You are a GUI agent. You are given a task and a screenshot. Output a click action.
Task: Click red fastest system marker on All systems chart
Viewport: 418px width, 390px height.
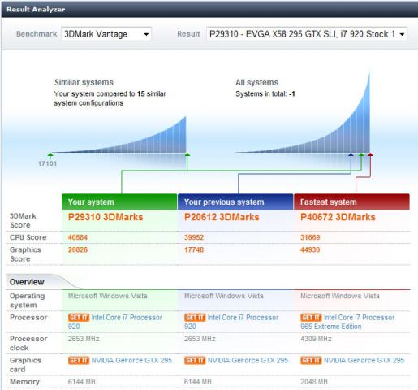click(x=370, y=154)
